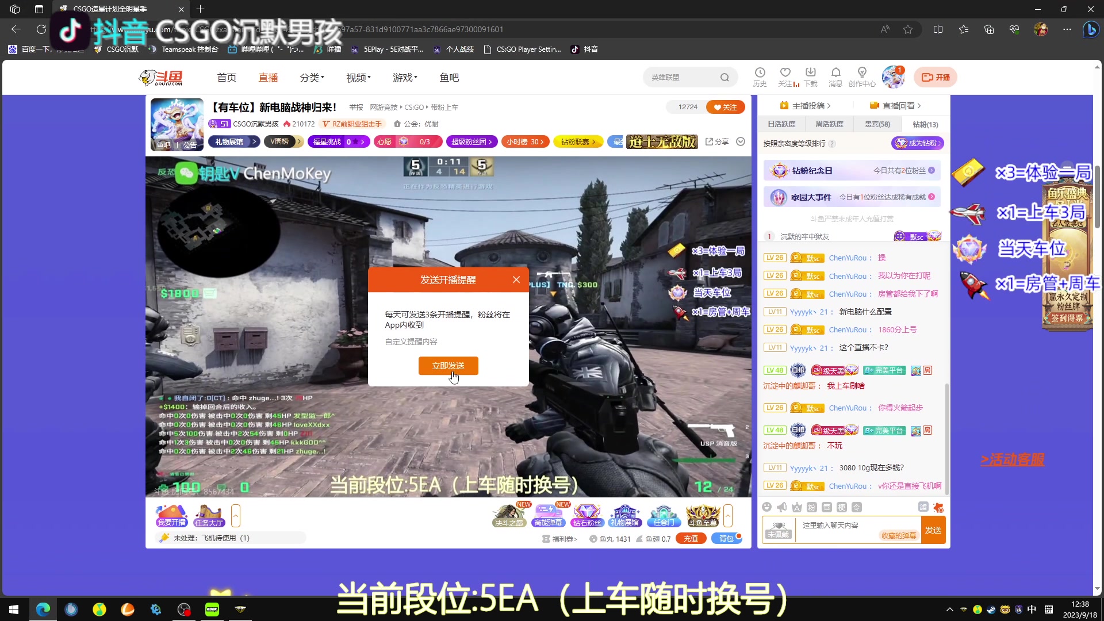Viewport: 1104px width, 621px height.
Task: Open 主播投稿 link
Action: [x=805, y=106]
